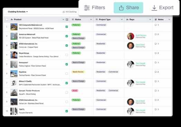Image resolution: width=181 pixels, height=127 pixels.
Task: Open the CEI Composite Materials product thumbnail
Action: pos(14,27)
